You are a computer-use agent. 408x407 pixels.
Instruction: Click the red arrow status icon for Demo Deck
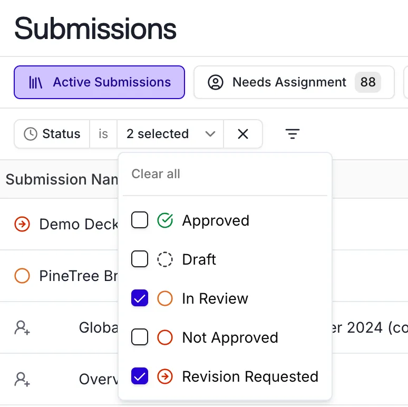click(x=22, y=224)
